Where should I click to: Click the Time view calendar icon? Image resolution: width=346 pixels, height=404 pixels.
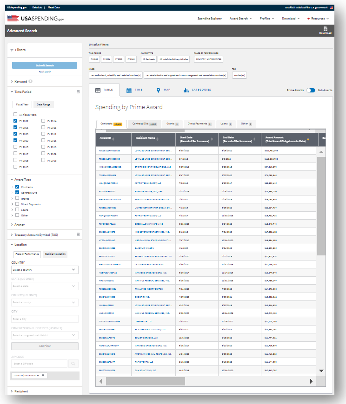click(x=129, y=90)
